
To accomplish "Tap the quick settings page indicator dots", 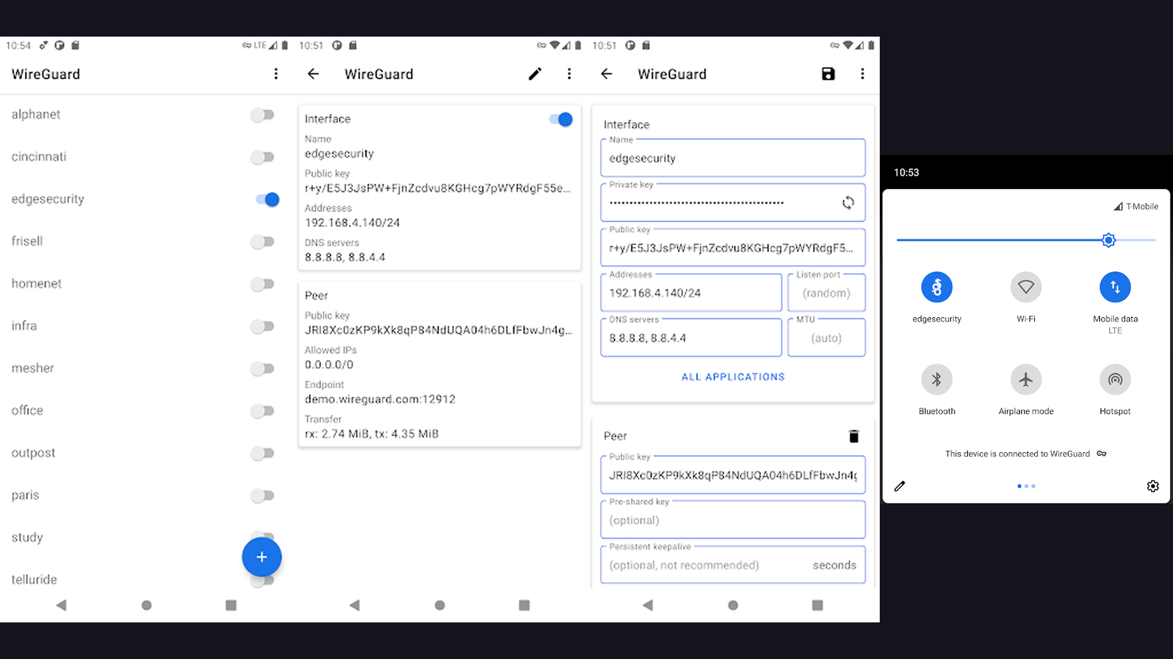I will click(1026, 486).
